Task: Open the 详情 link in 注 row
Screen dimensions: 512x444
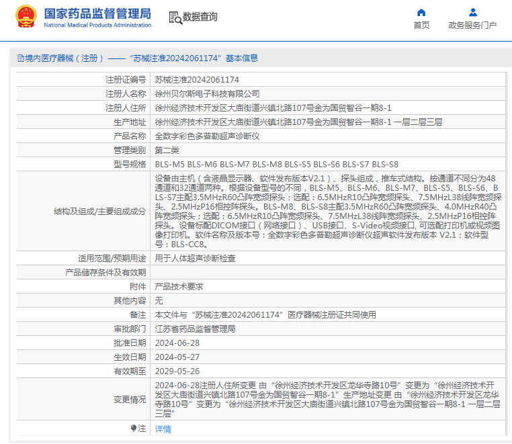Action: pos(163,429)
